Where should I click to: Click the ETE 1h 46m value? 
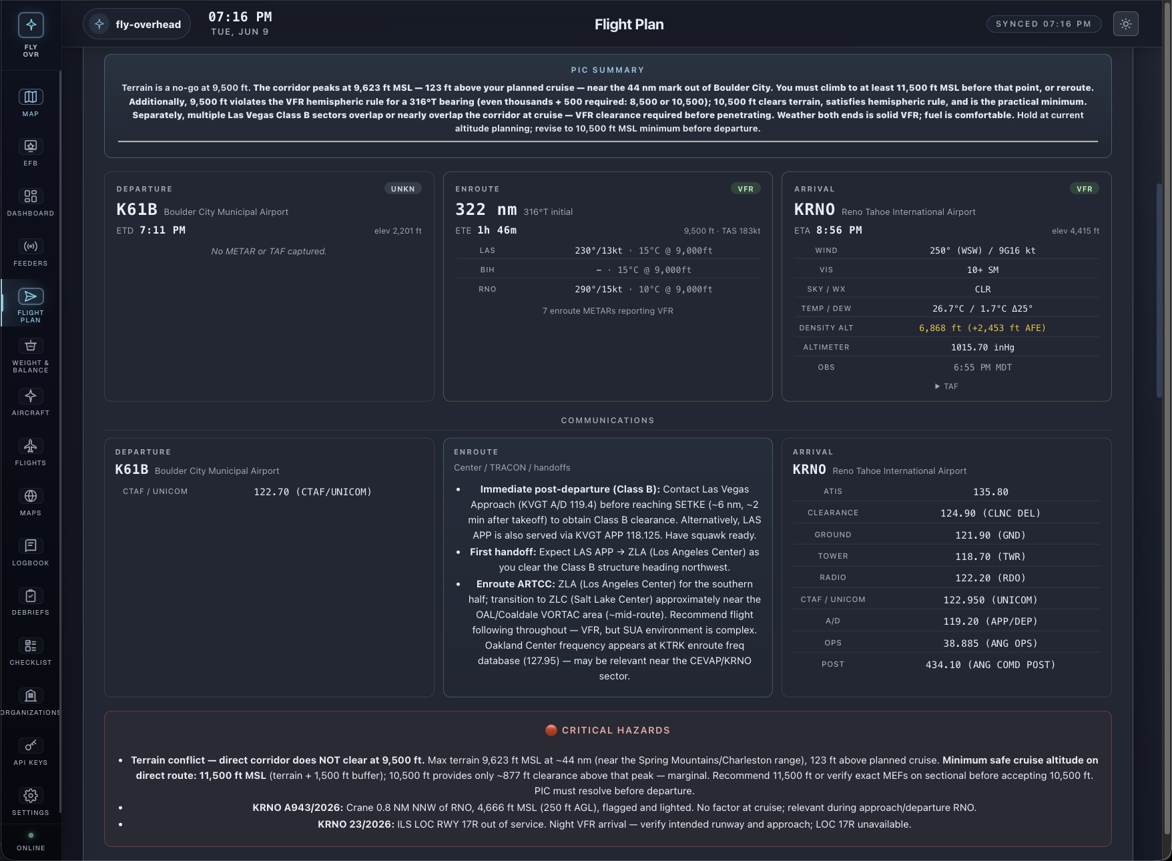497,230
